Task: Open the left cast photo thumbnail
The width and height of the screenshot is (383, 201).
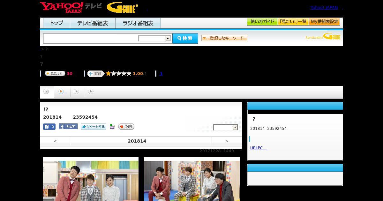Action: tap(91, 179)
